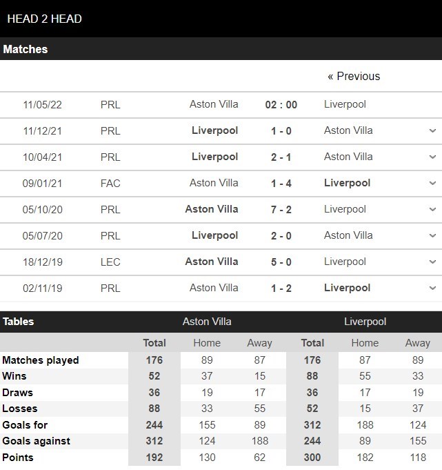Click the Liverpool tables column header
This screenshot has height=470, width=442.
coord(365,322)
